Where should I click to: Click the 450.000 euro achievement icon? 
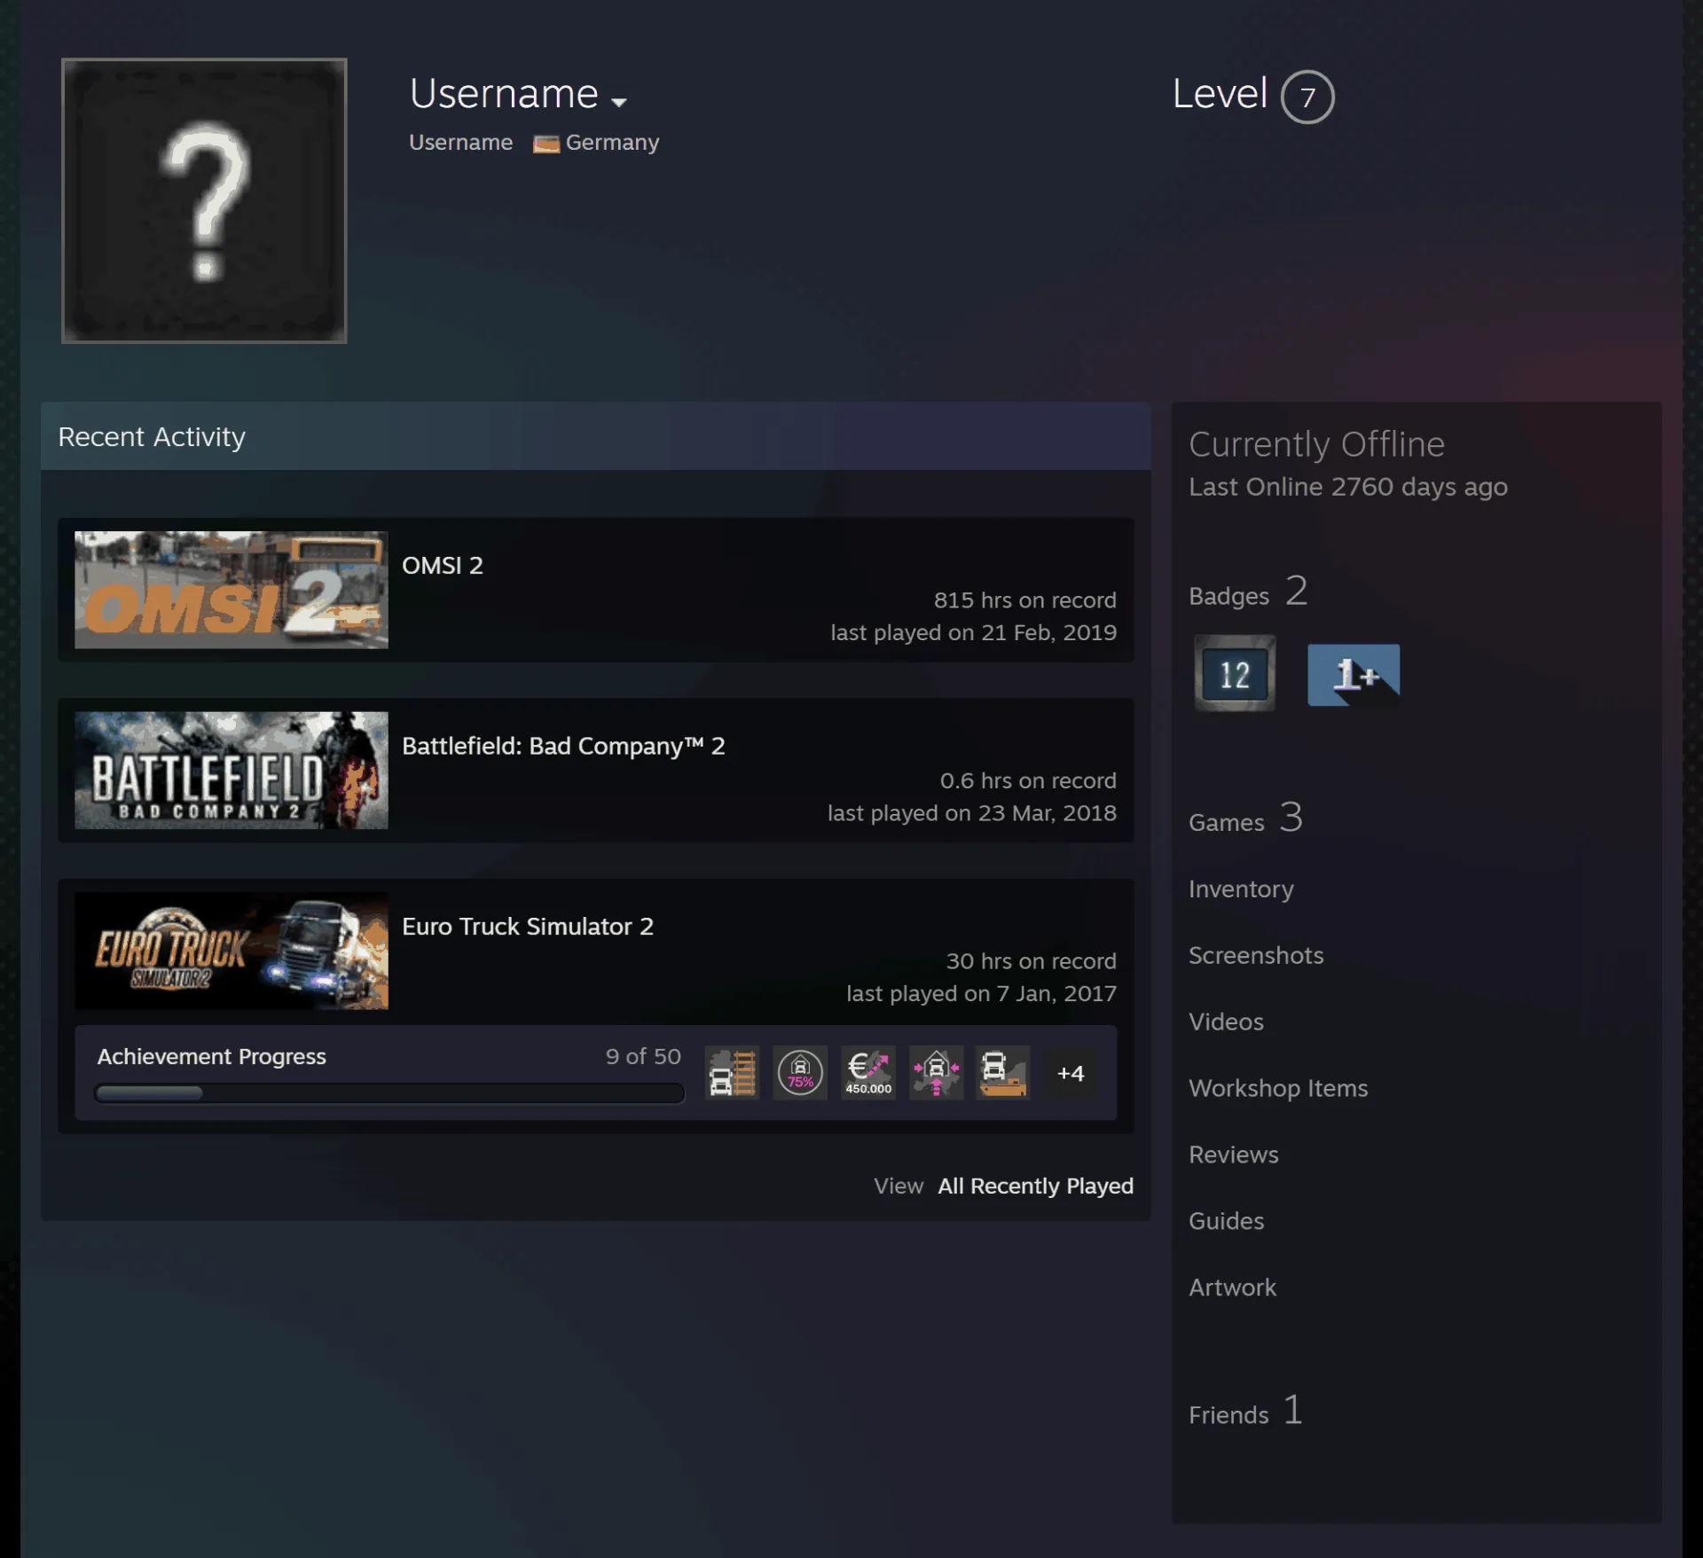pos(868,1073)
